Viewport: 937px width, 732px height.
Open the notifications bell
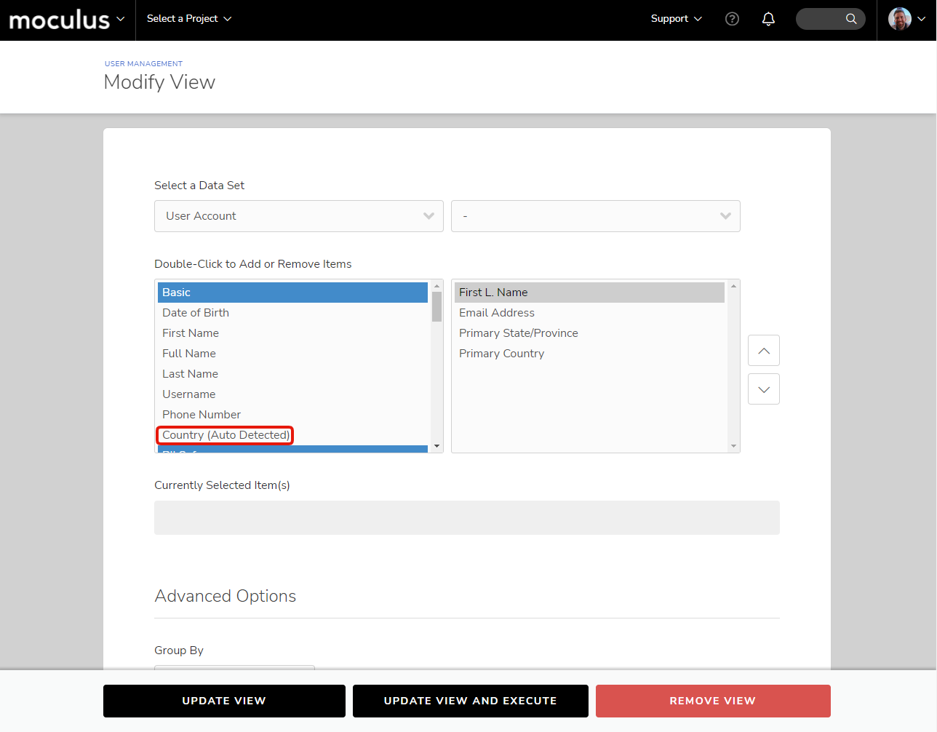[x=768, y=19]
